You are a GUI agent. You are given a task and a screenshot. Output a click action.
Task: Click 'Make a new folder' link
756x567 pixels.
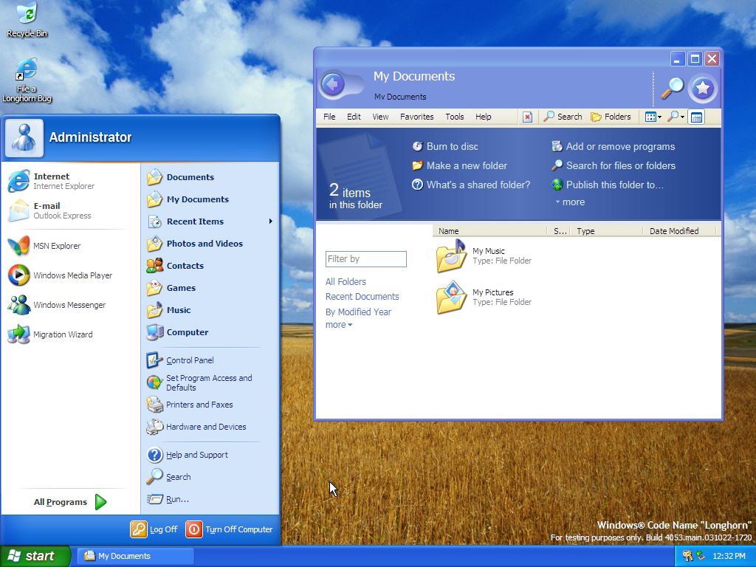tap(467, 165)
